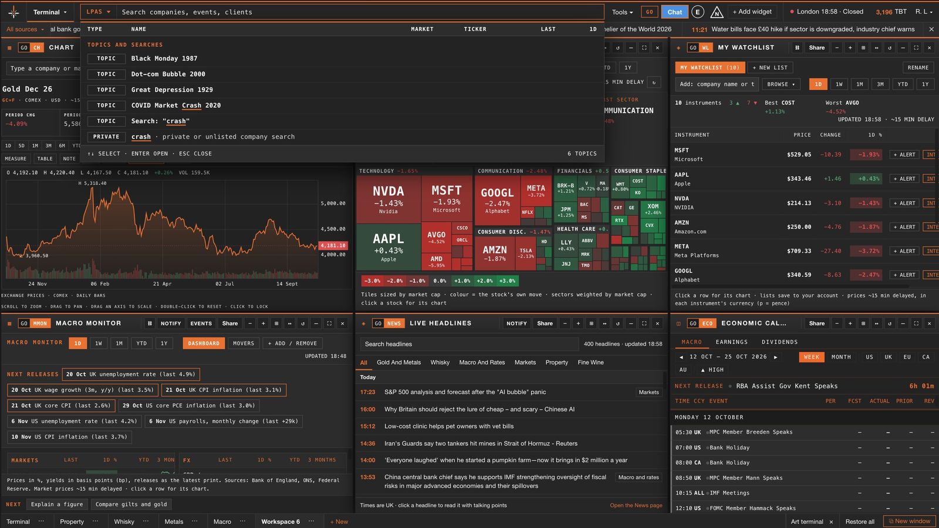Image resolution: width=939 pixels, height=528 pixels.
Task: Refresh the My Watchlist widget
Action: pos(890,48)
